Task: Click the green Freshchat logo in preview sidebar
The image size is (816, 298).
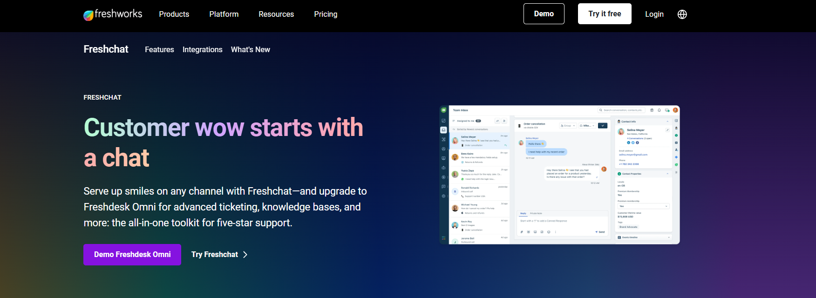Action: tap(443, 110)
